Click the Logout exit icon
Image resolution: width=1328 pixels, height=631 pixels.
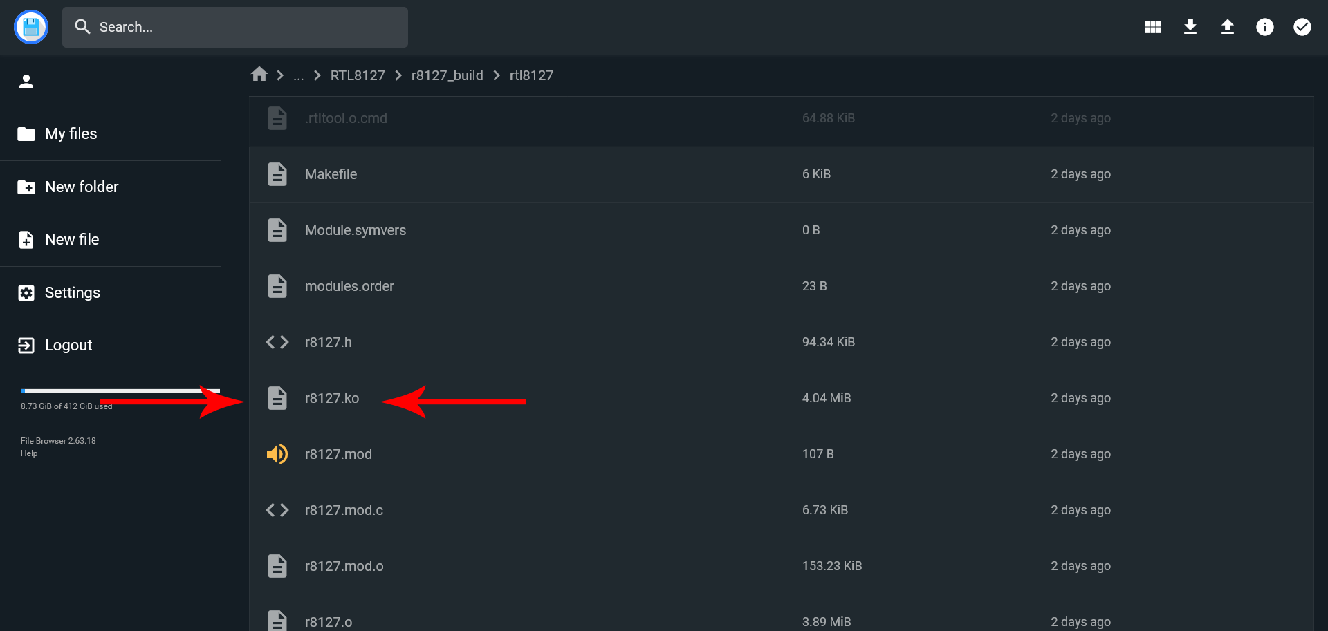[x=26, y=345]
